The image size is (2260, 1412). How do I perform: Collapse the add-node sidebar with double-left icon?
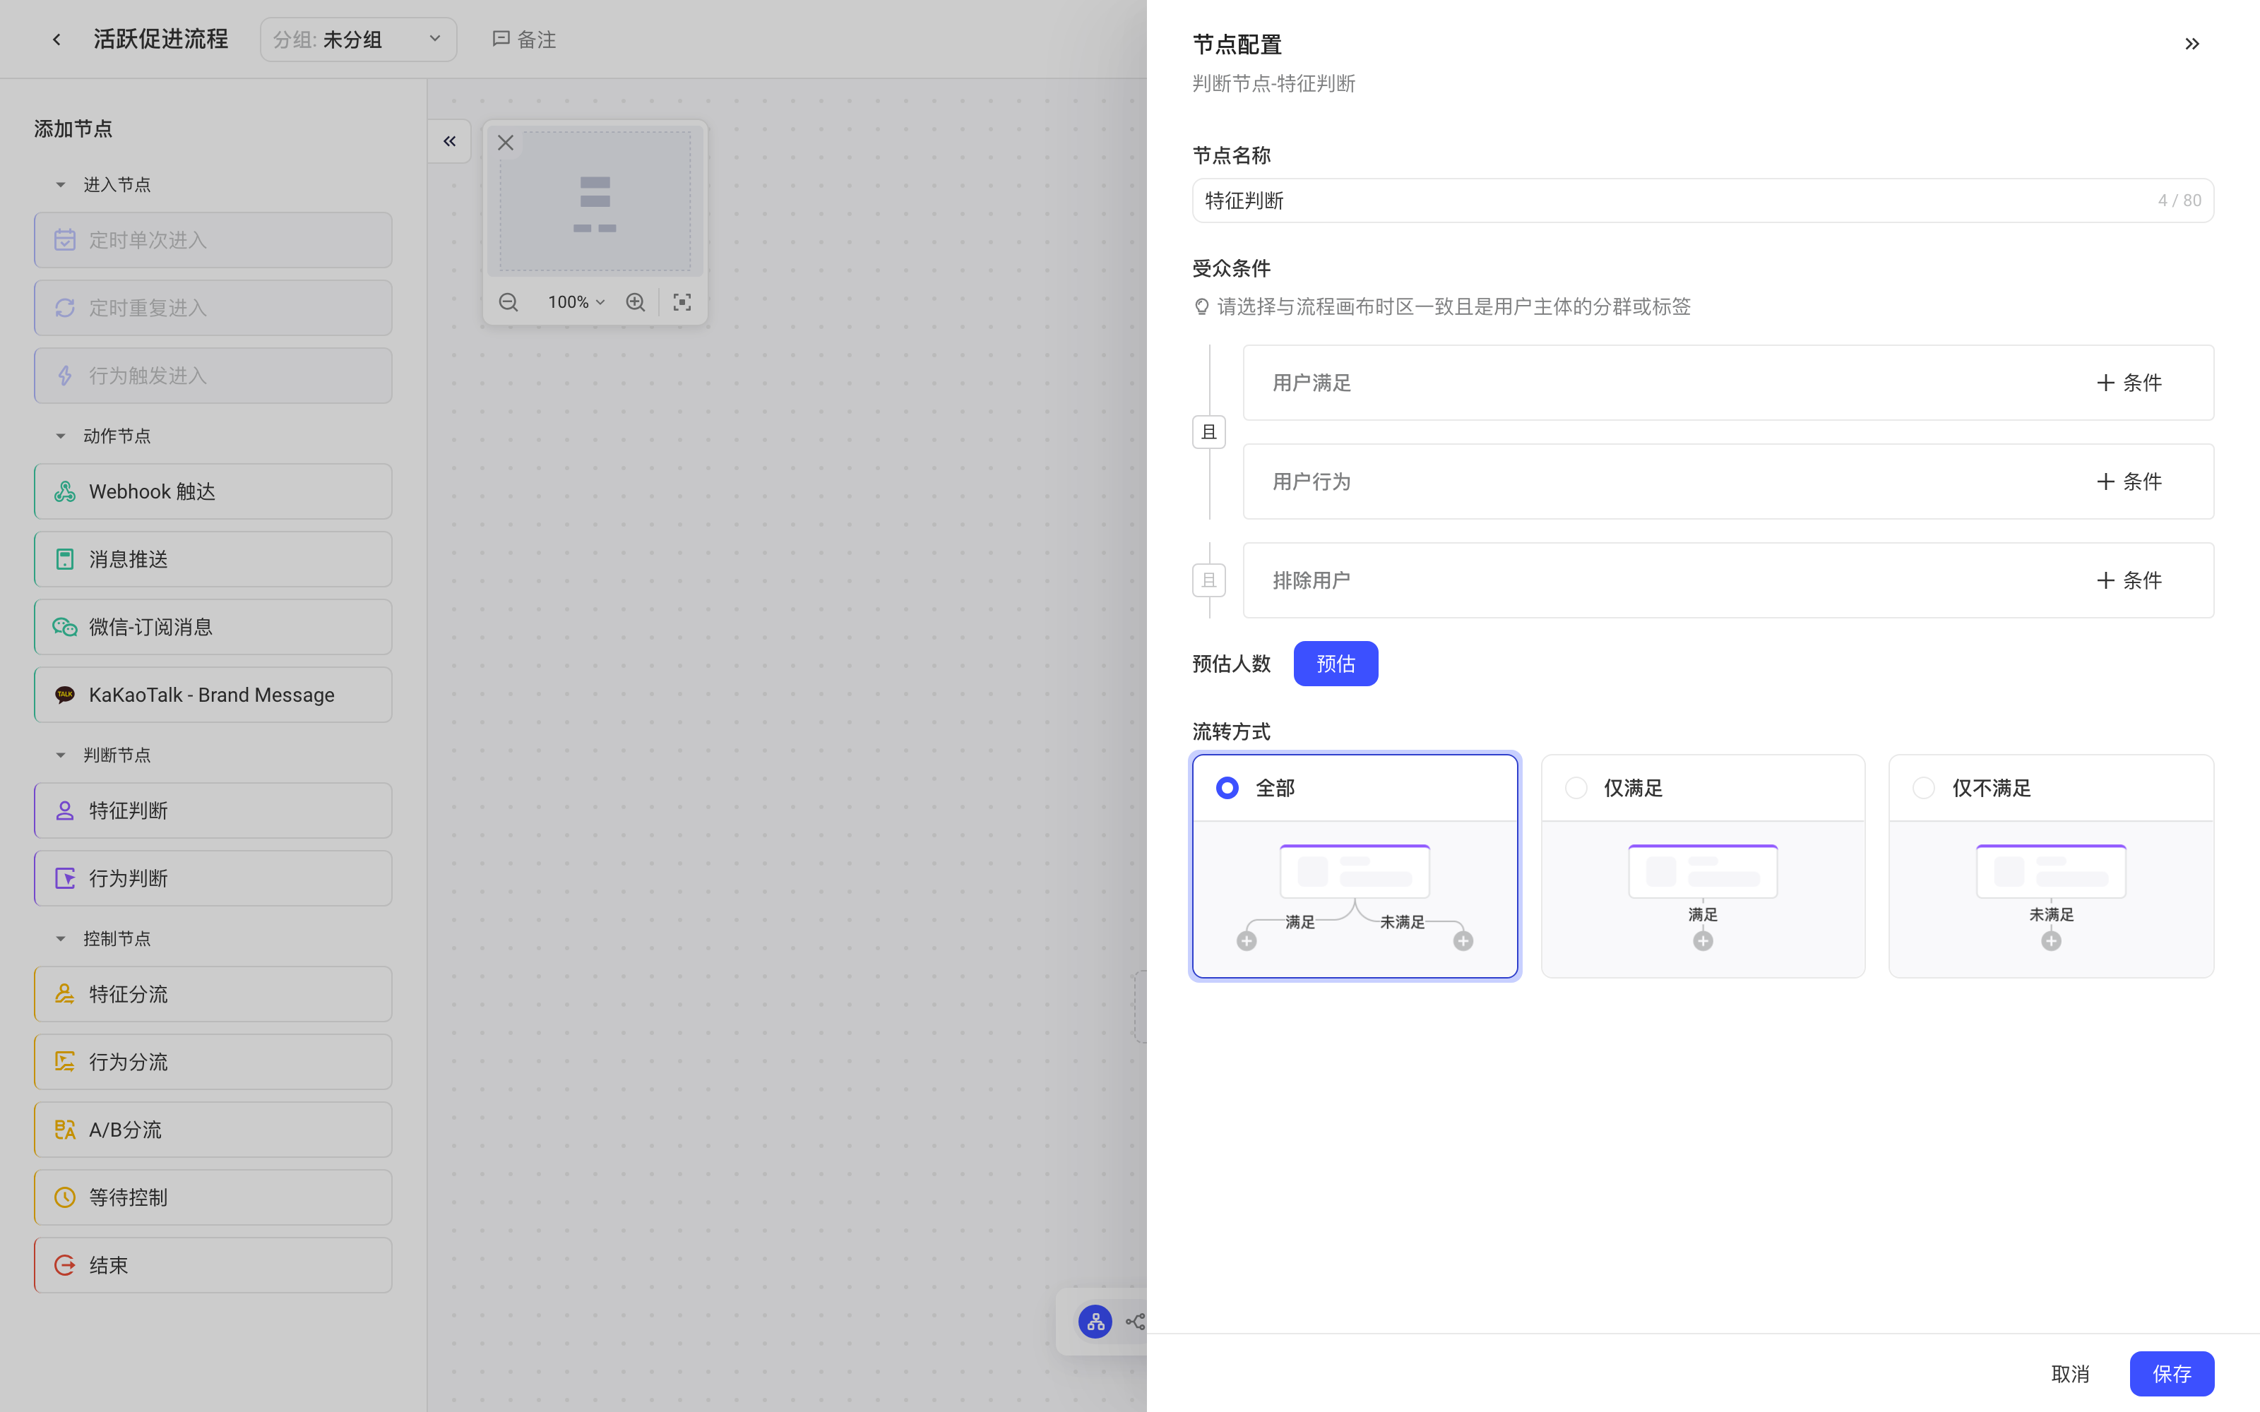(449, 141)
